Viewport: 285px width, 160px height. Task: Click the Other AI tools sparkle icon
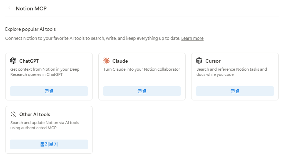click(13, 114)
